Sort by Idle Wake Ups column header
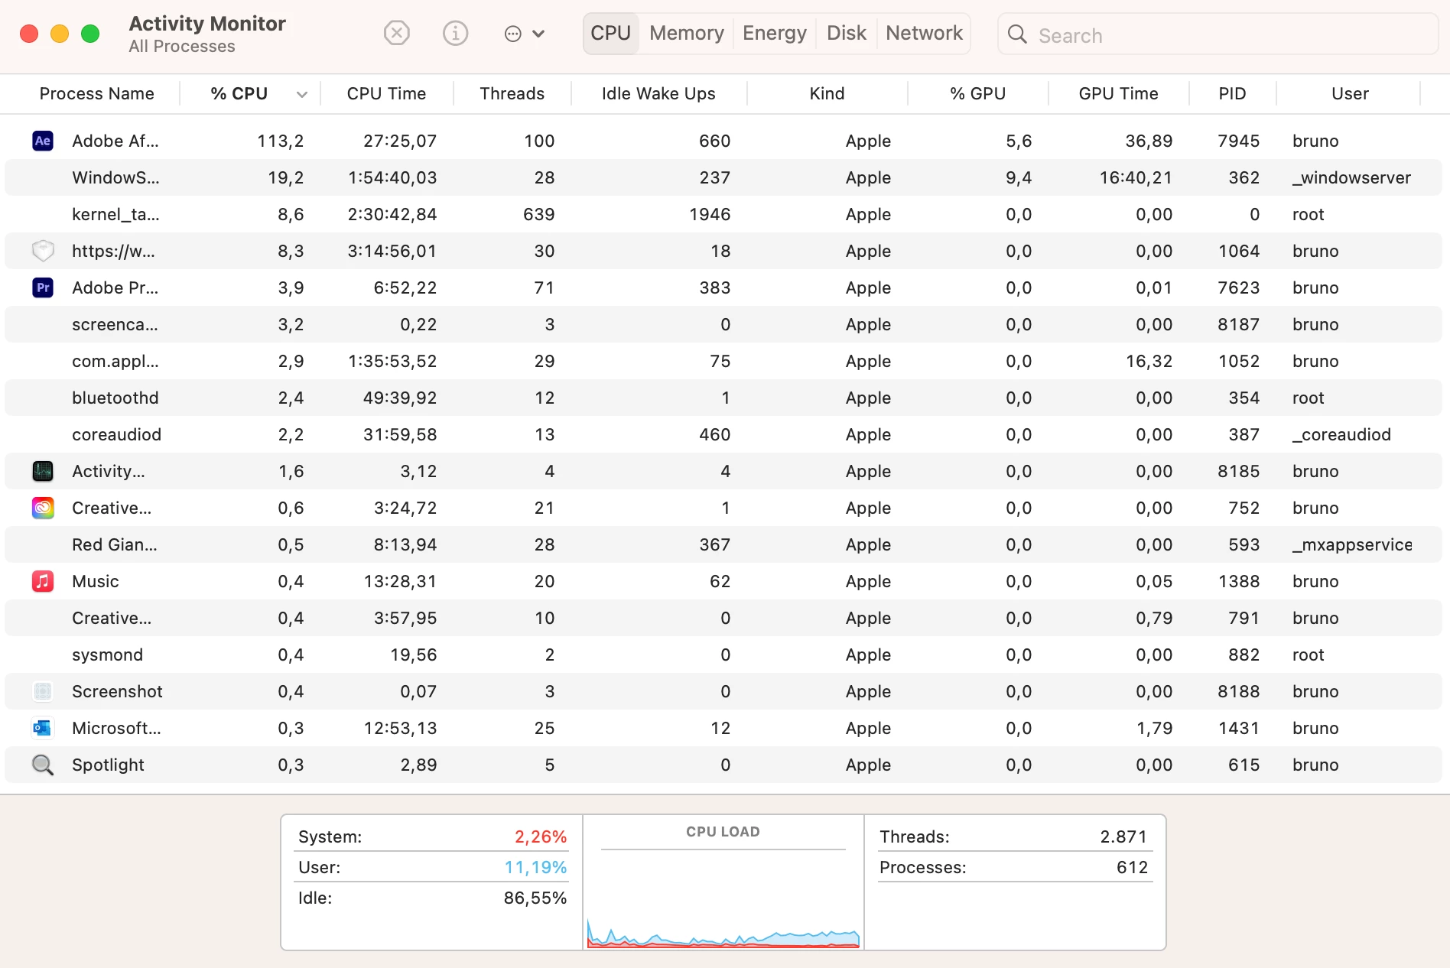The width and height of the screenshot is (1450, 968). pos(658,94)
